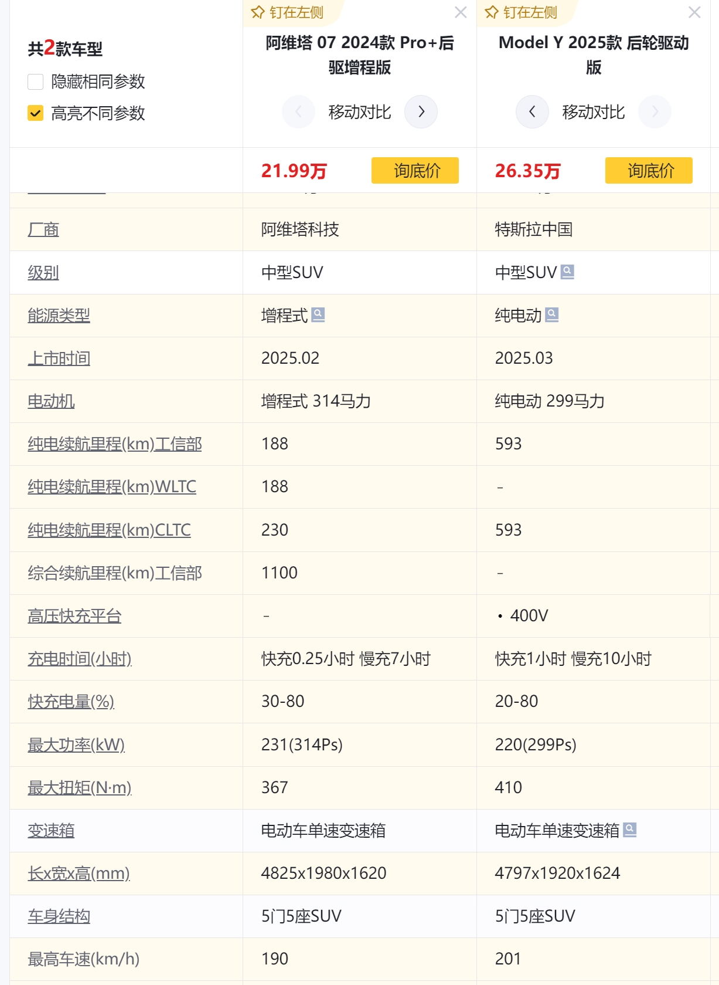Open Model Y 2025款 后轮驱动版 title
The image size is (719, 985).
[594, 55]
